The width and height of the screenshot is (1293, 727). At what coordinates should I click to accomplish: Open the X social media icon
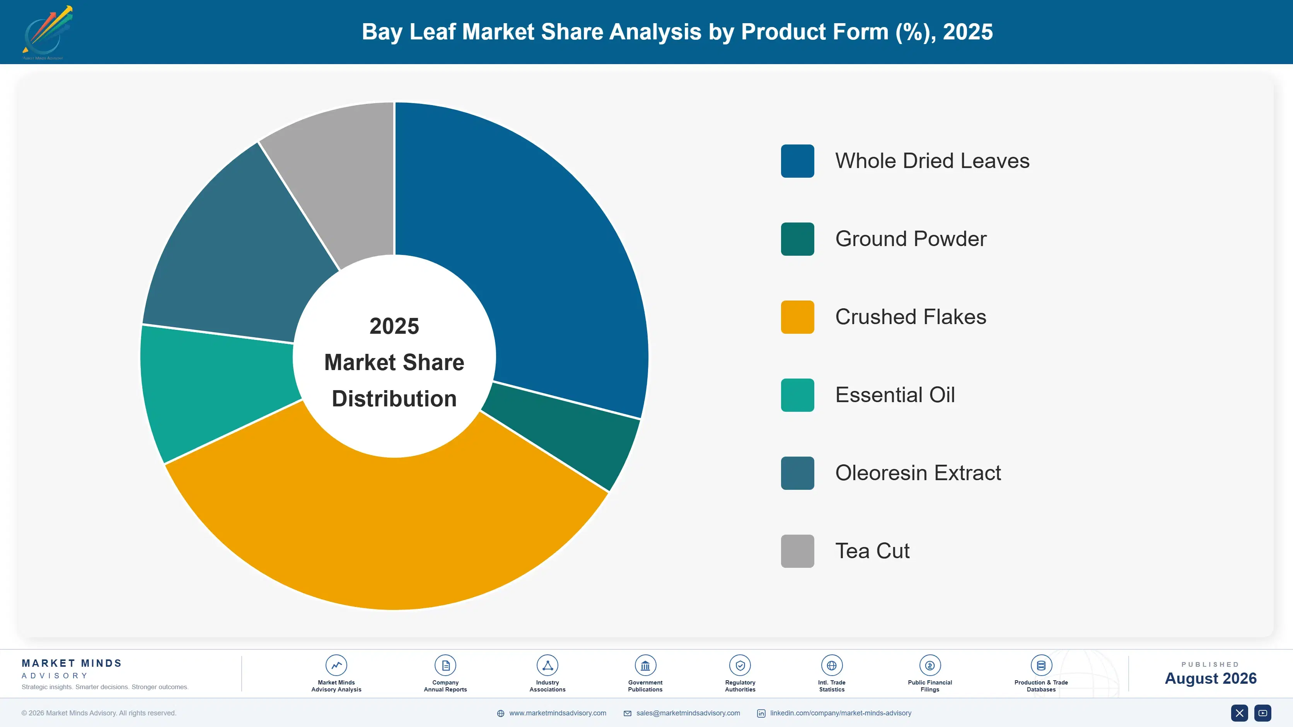point(1239,713)
